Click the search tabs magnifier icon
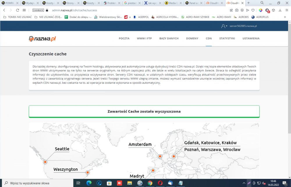The width and height of the screenshot is (291, 187). coord(262,3)
